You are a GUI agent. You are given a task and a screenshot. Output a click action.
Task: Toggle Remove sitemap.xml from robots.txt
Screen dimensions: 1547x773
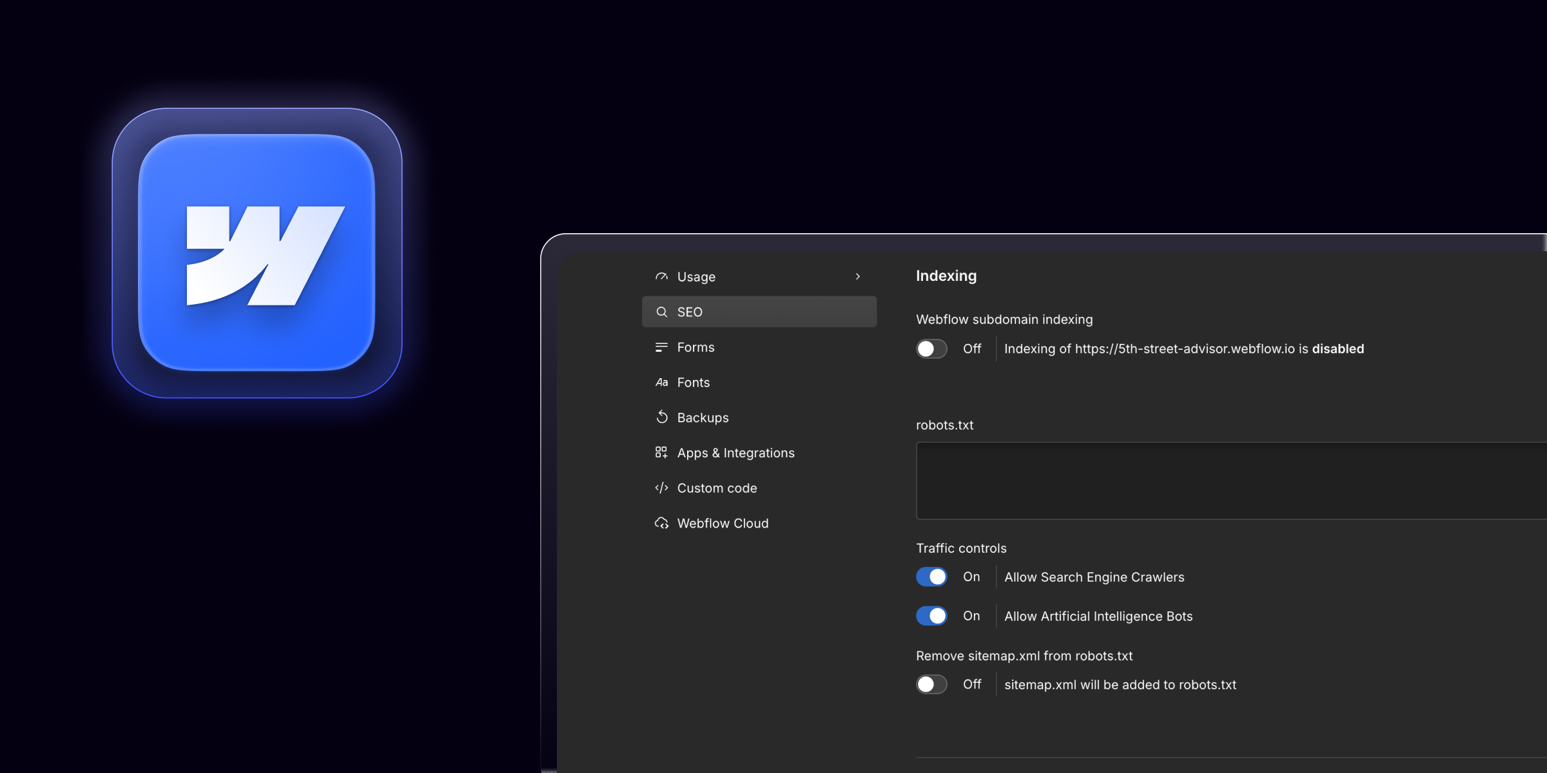[x=931, y=684]
